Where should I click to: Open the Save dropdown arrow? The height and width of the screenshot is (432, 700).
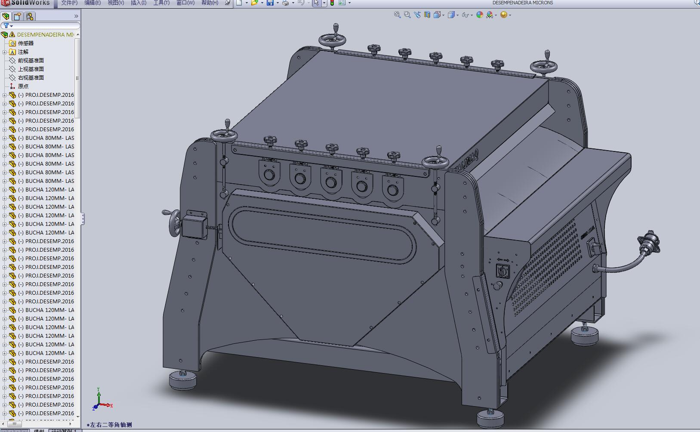tap(278, 3)
